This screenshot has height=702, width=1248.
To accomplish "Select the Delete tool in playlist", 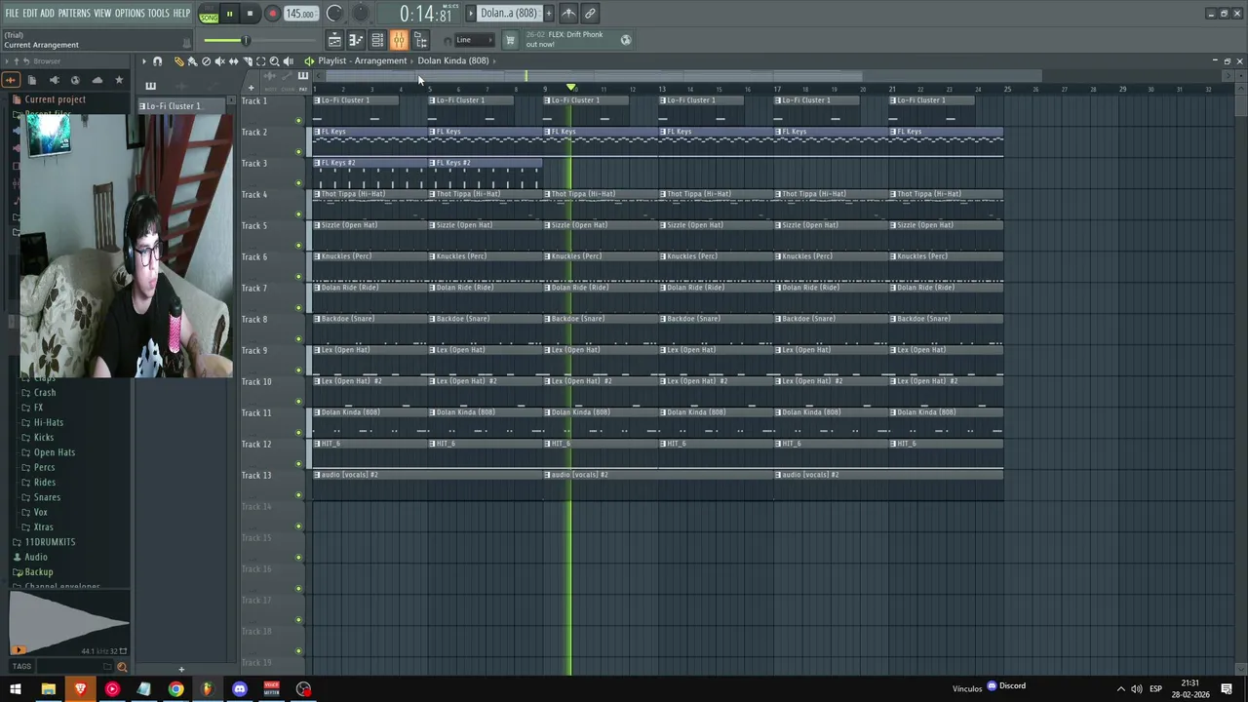I will pyautogui.click(x=206, y=60).
